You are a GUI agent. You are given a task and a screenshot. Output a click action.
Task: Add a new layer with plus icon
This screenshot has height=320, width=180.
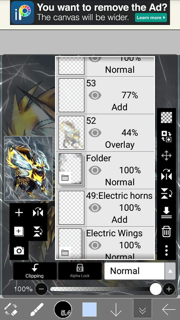[x=19, y=213]
